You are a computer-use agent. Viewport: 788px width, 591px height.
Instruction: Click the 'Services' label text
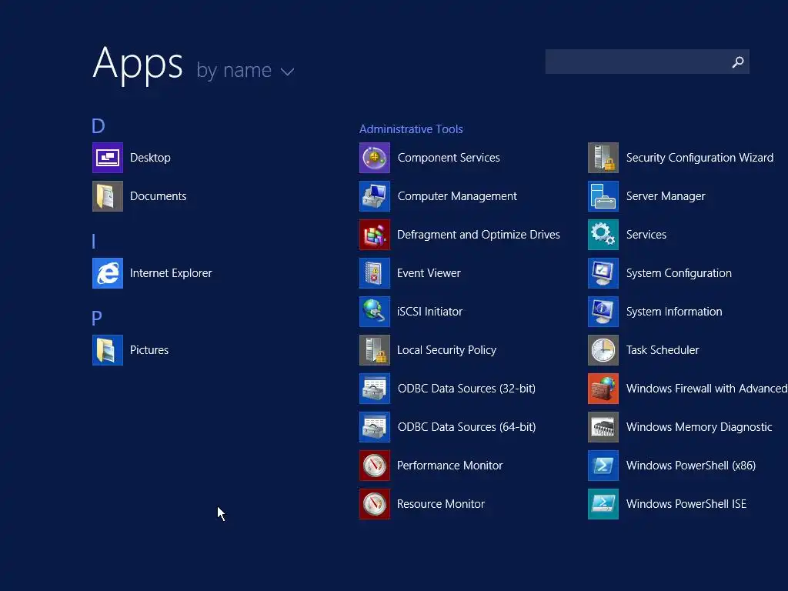coord(646,235)
